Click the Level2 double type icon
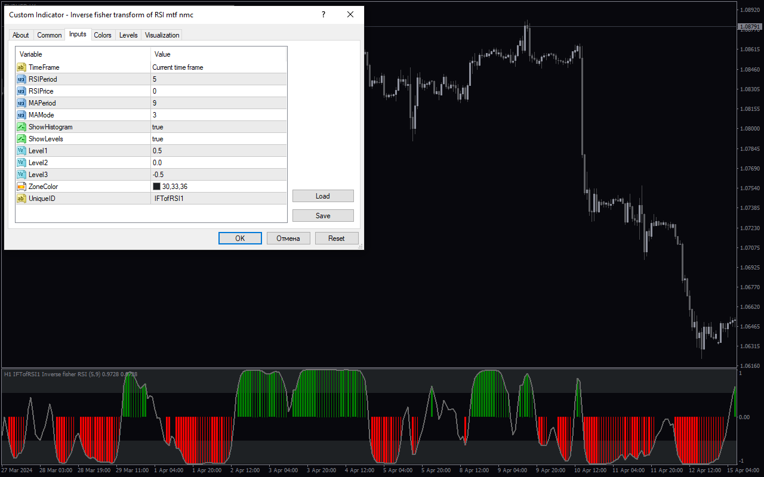 point(21,163)
